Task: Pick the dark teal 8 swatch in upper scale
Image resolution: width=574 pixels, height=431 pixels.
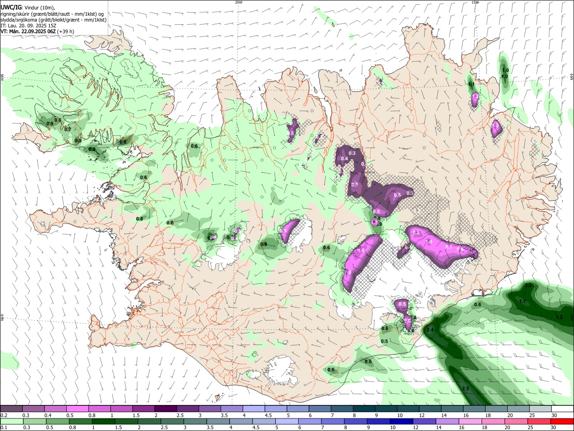Action: point(364,409)
